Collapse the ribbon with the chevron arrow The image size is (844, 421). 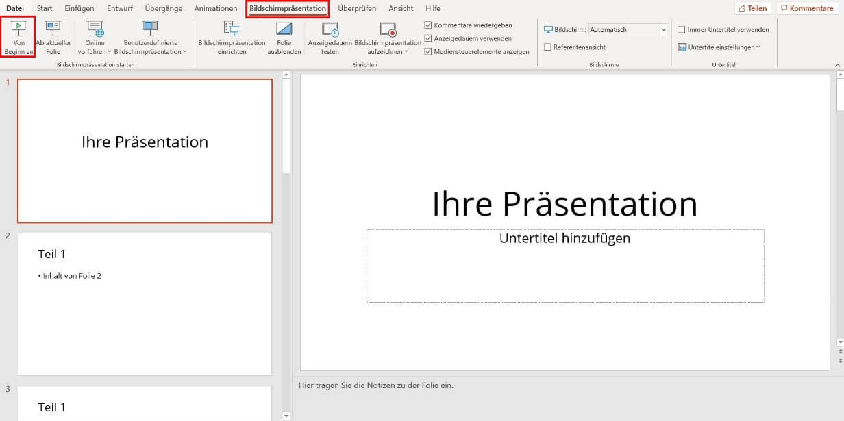coord(837,64)
